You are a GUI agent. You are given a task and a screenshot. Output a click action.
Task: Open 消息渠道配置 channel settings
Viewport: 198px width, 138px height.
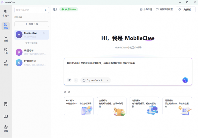(164, 9)
